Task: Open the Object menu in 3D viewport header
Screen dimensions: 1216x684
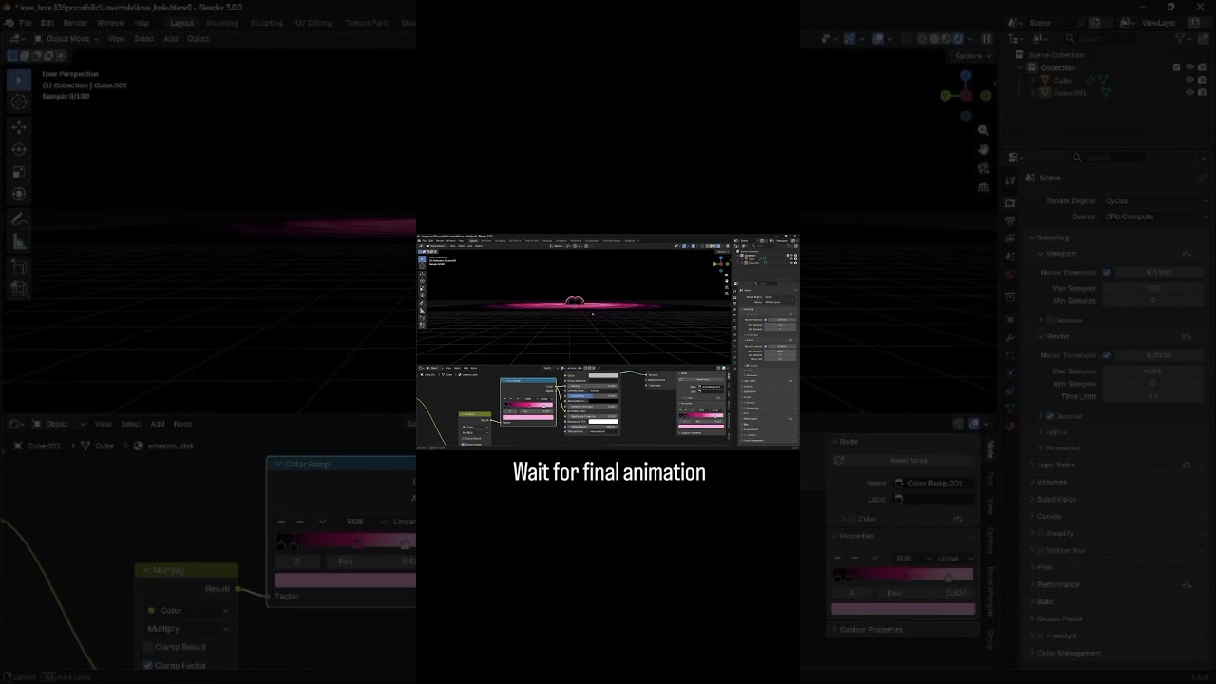Action: [x=198, y=39]
